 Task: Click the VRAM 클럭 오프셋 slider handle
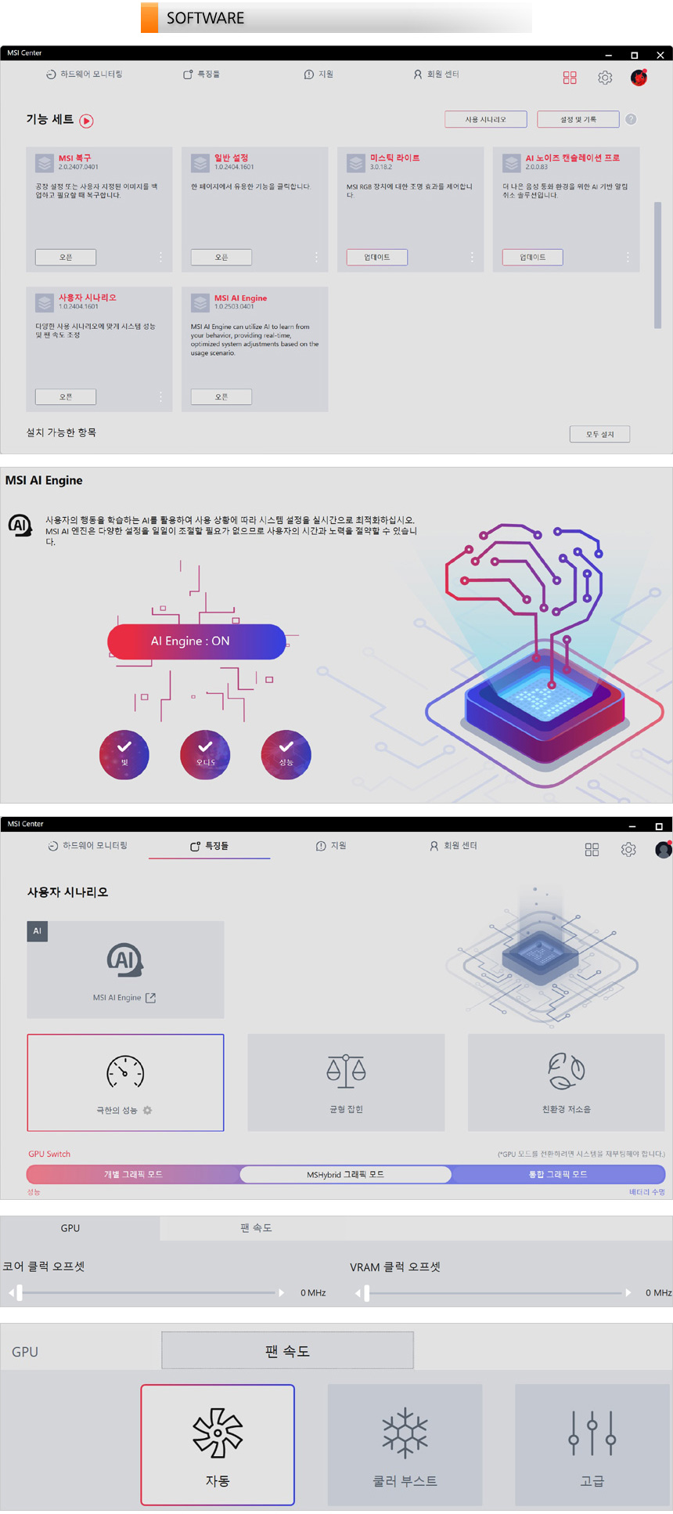click(x=366, y=1292)
